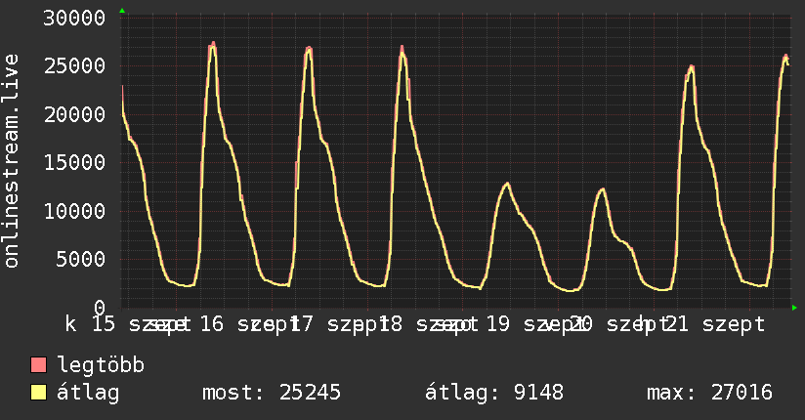Click the 5000 y-axis label
This screenshot has width=805, height=420.
point(81,259)
